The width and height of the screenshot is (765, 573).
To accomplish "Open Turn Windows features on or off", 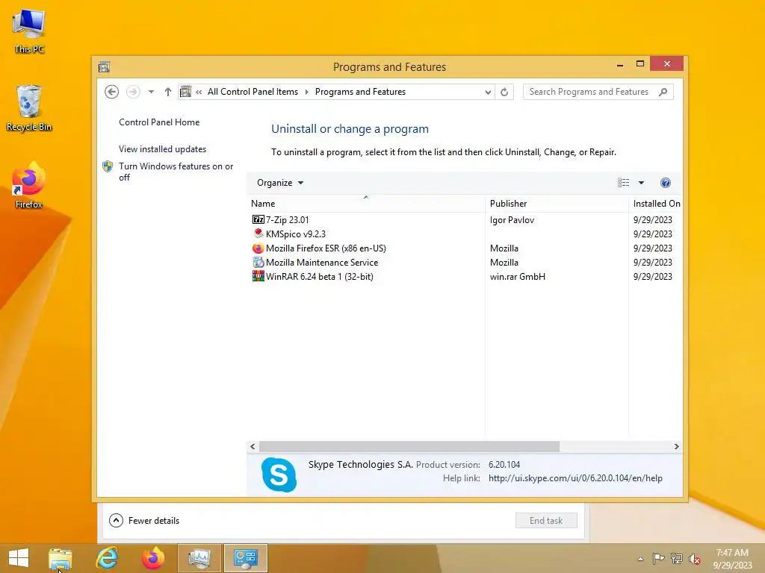I will (176, 172).
